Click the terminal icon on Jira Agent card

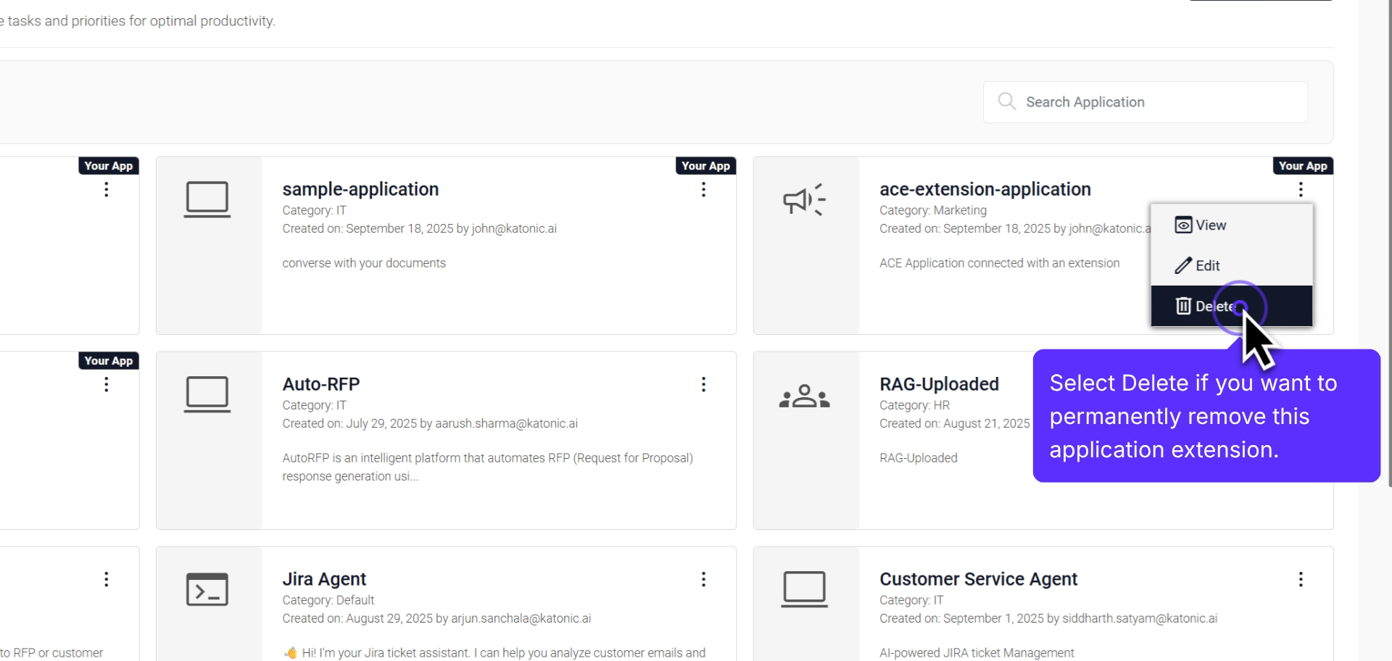[208, 589]
